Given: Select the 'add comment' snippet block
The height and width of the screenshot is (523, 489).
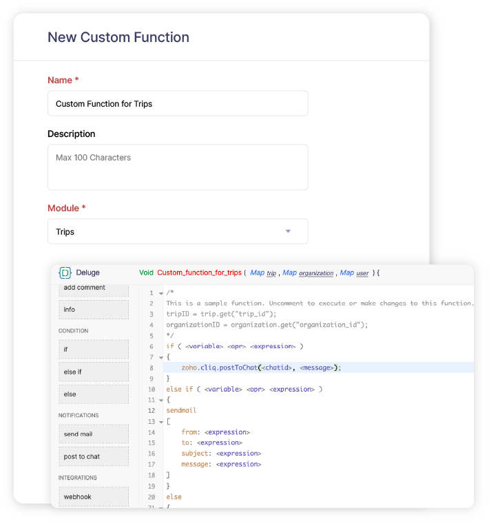Looking at the screenshot, I should point(94,289).
